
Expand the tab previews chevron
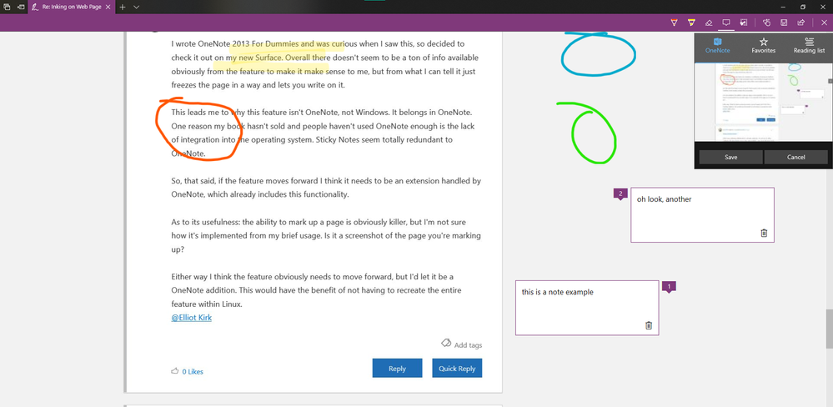tap(137, 7)
